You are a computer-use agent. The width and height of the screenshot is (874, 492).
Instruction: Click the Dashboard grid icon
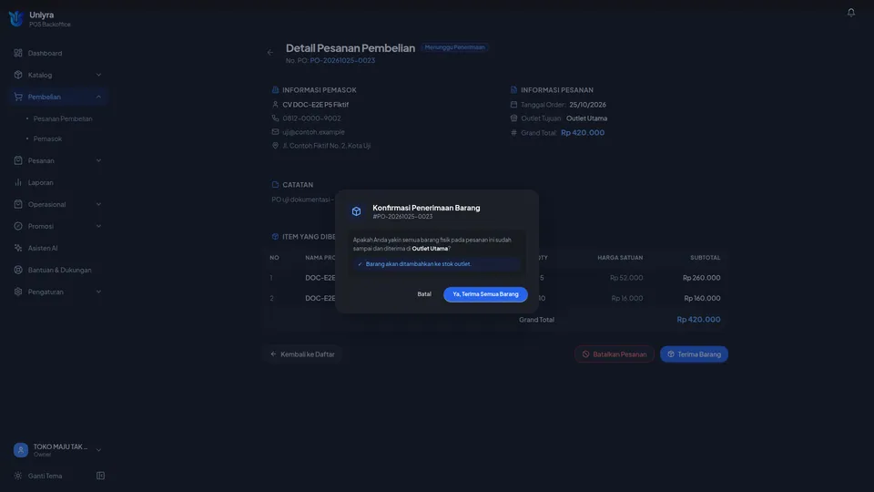pyautogui.click(x=18, y=53)
